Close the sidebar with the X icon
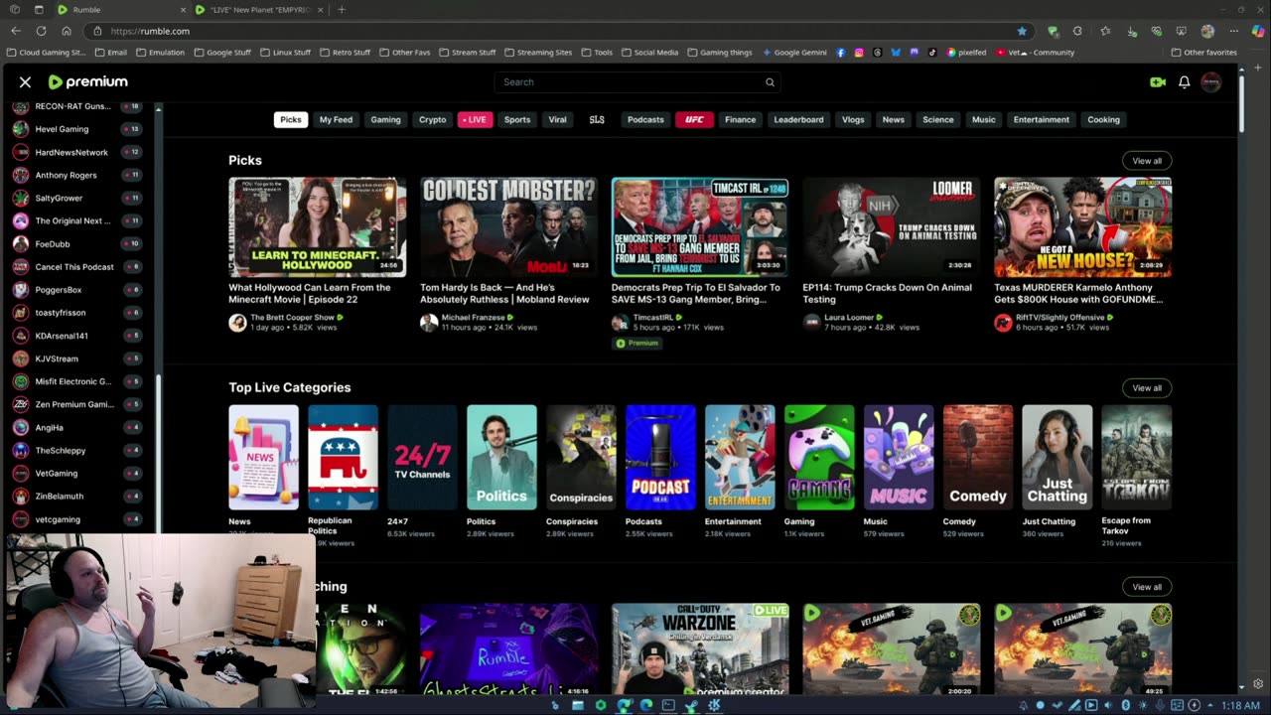 click(25, 82)
